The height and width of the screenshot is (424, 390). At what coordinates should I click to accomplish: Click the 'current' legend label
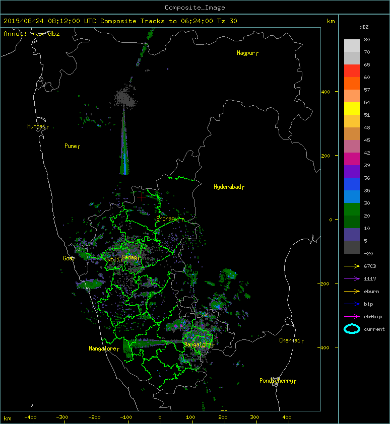coord(374,329)
